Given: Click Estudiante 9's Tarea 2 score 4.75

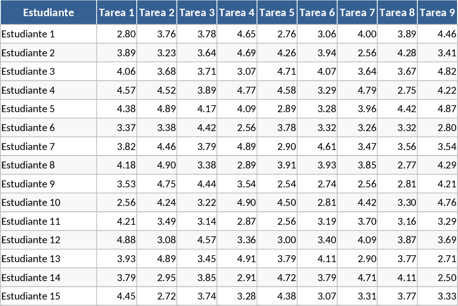Looking at the screenshot, I should pos(166,184).
